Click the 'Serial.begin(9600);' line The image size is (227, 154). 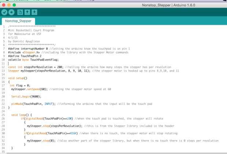click(x=26, y=97)
